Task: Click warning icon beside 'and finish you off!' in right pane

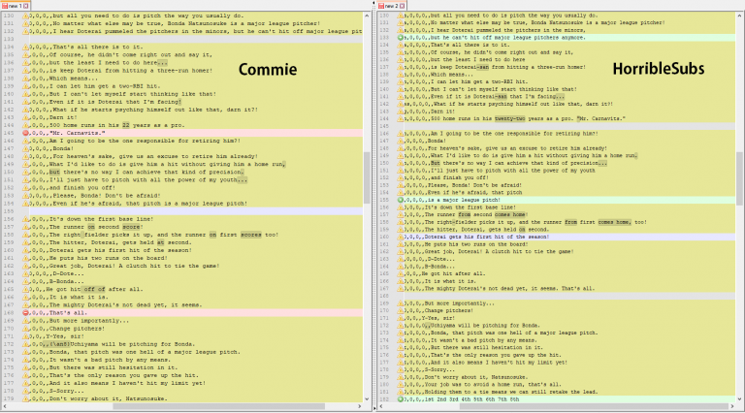Action: [x=400, y=177]
